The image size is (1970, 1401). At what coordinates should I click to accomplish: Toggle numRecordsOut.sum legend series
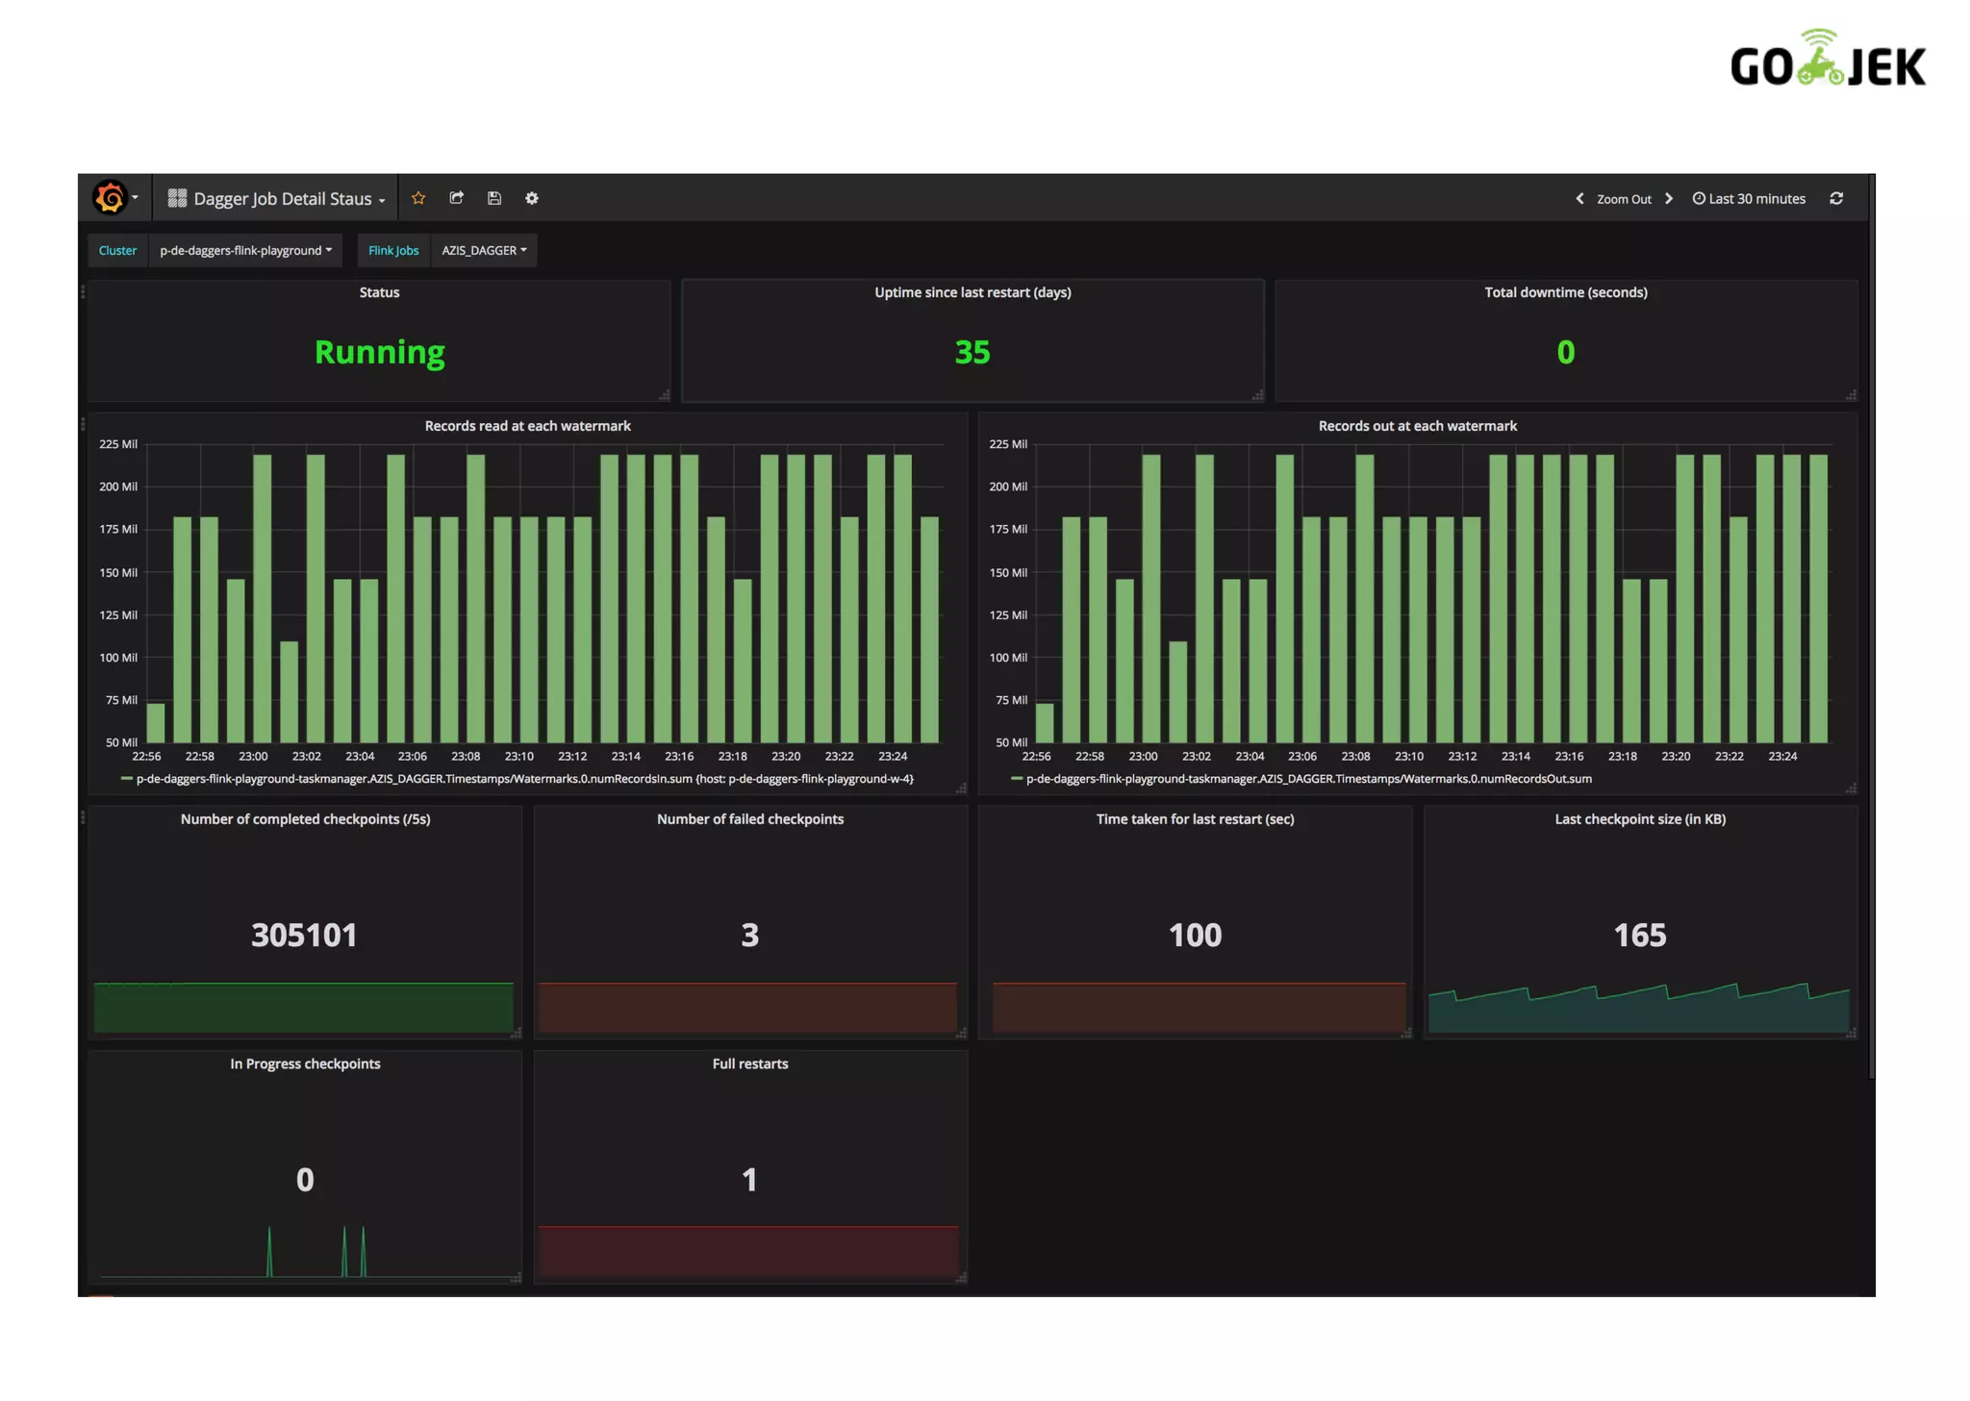pyautogui.click(x=1308, y=779)
